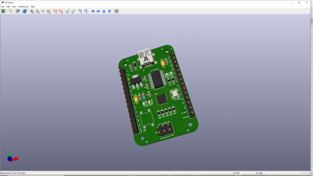Move the board right with the blue right arrow

(x=98, y=11)
